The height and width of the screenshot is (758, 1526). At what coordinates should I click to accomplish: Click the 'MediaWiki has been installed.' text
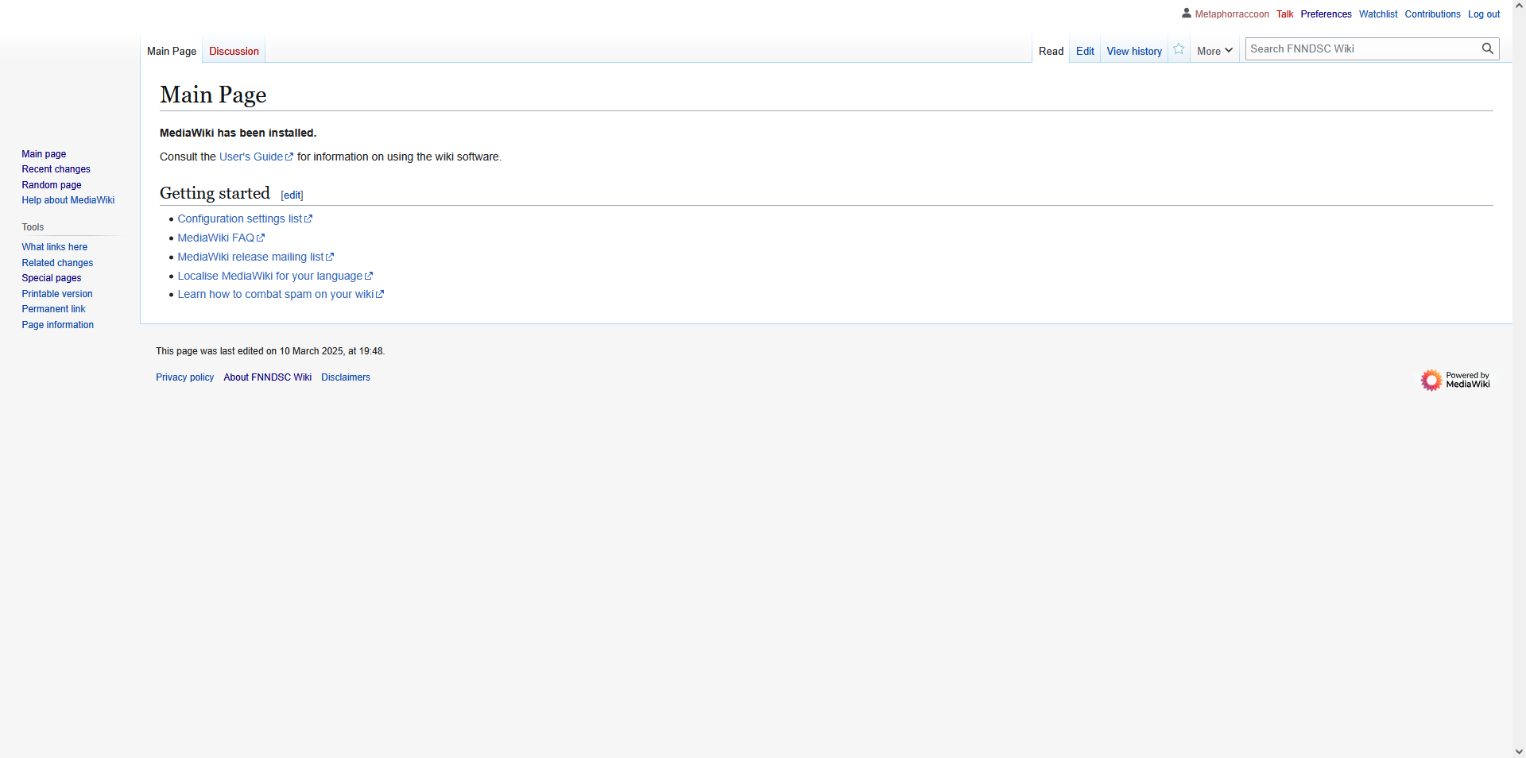(238, 133)
